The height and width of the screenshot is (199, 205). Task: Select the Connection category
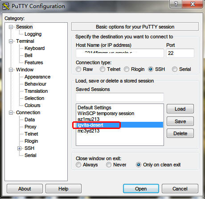click(x=28, y=112)
